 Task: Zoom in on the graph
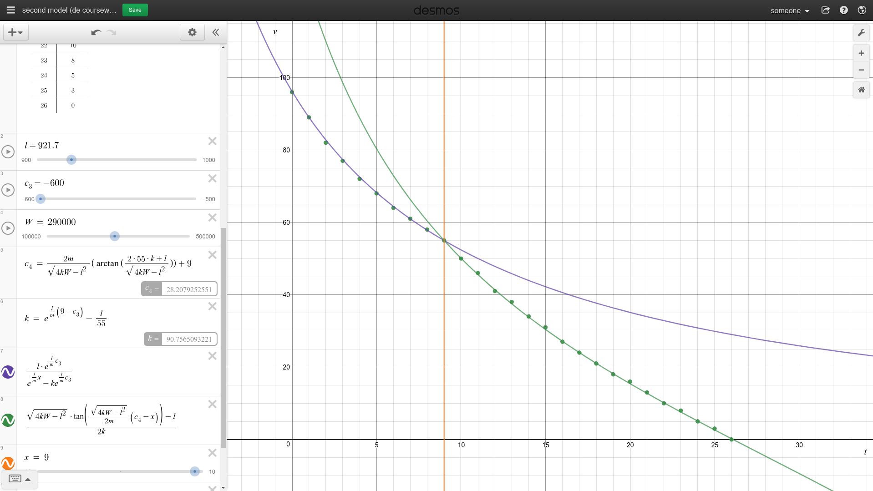(x=861, y=53)
